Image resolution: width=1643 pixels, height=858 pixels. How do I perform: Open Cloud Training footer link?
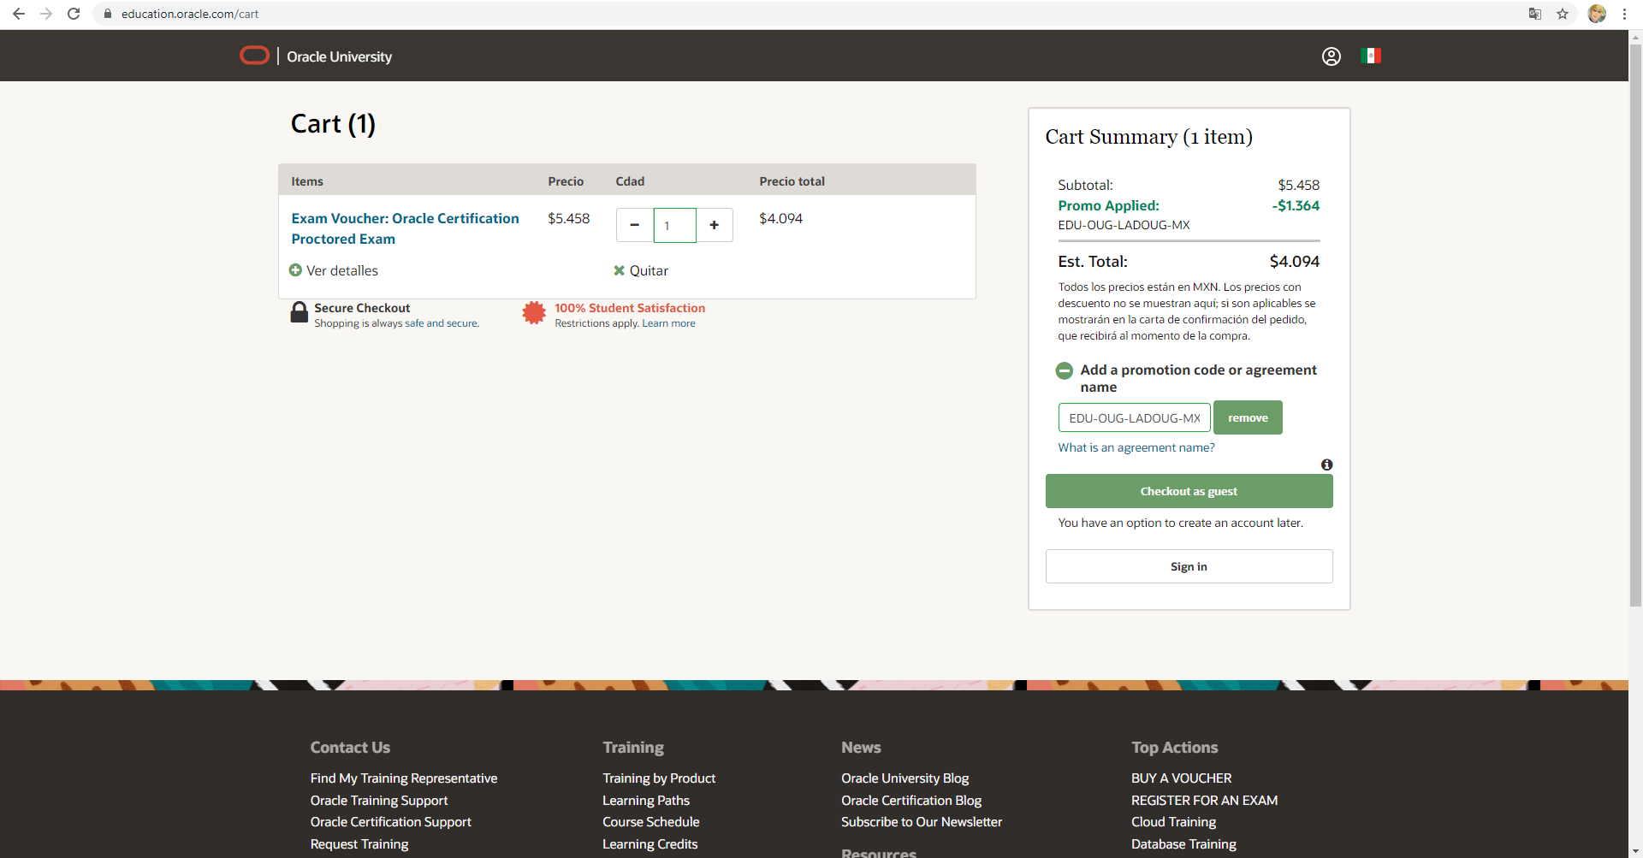tap(1174, 822)
